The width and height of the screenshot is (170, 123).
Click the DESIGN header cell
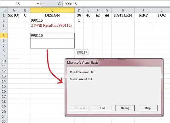(52, 15)
